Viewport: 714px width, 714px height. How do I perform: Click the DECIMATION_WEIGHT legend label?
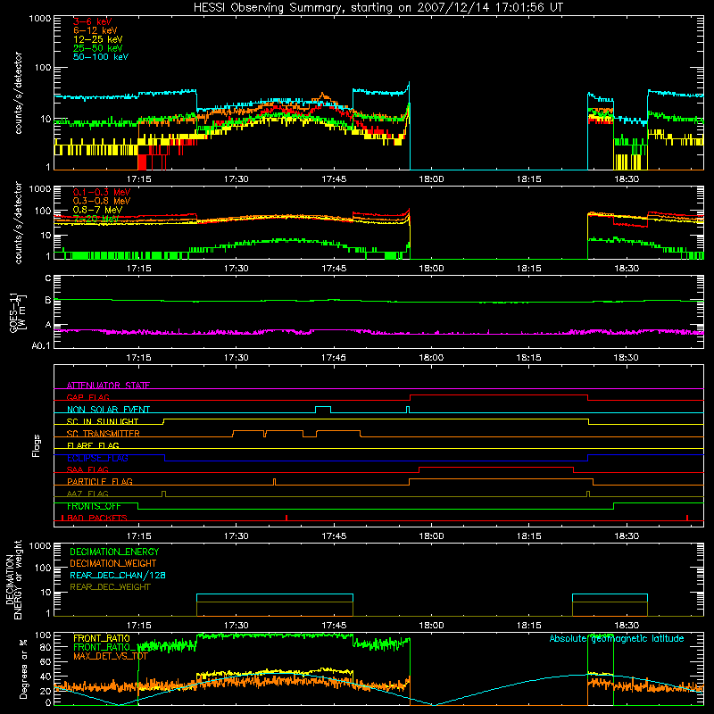tap(113, 563)
